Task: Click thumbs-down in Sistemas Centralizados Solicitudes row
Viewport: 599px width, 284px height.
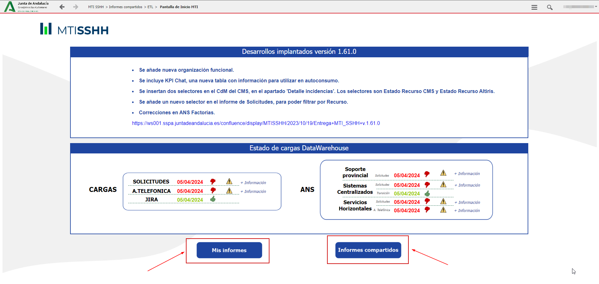Action: [427, 185]
